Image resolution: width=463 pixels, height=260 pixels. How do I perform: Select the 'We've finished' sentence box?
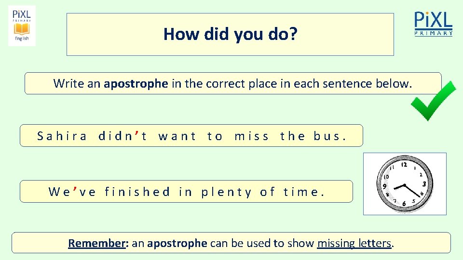pos(186,191)
